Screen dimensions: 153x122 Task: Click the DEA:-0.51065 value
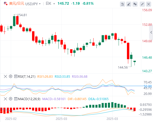coord(99,99)
